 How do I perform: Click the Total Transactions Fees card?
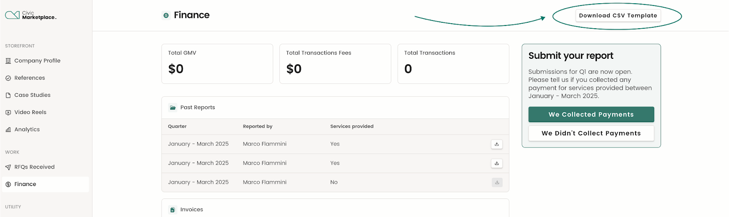pos(335,64)
